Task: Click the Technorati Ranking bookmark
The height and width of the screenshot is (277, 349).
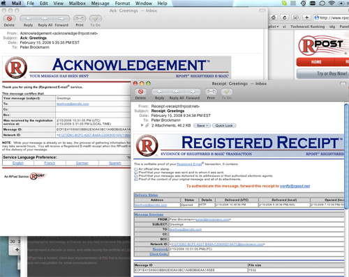Action: 307,26
